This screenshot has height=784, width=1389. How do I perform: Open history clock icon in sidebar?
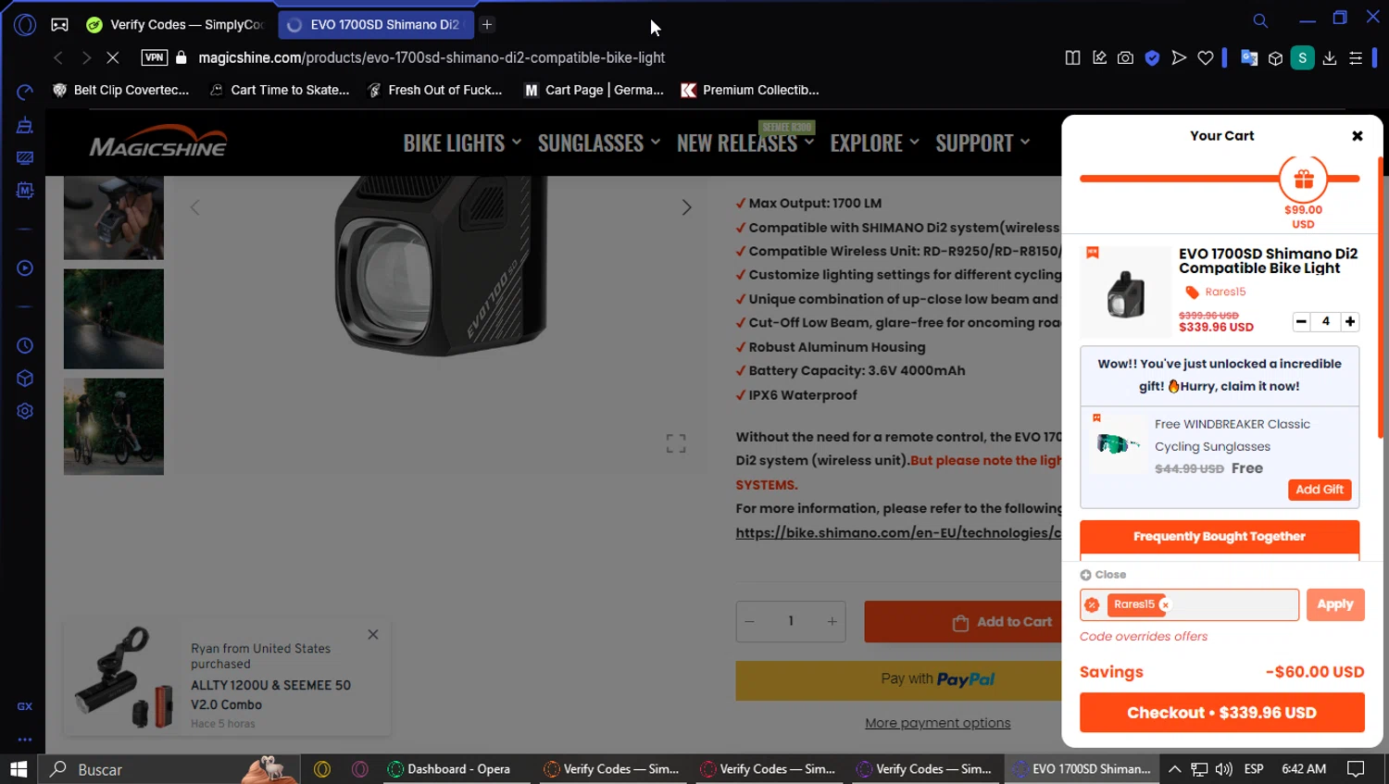click(x=25, y=345)
